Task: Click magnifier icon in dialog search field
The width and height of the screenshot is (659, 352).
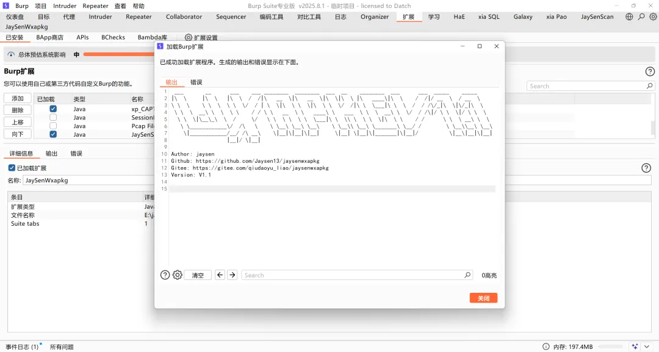Action: coord(467,275)
